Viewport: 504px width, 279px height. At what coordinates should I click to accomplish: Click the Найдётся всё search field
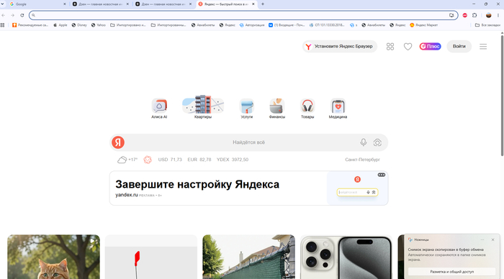click(x=248, y=142)
